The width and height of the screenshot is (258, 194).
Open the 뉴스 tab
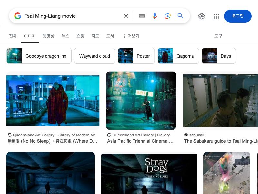(x=65, y=36)
